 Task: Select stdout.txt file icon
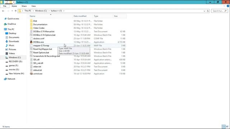click(x=31, y=70)
